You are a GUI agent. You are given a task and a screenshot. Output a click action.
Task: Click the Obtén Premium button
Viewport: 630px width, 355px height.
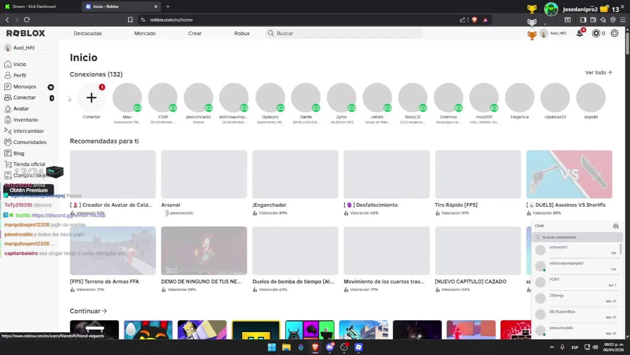[x=29, y=190]
